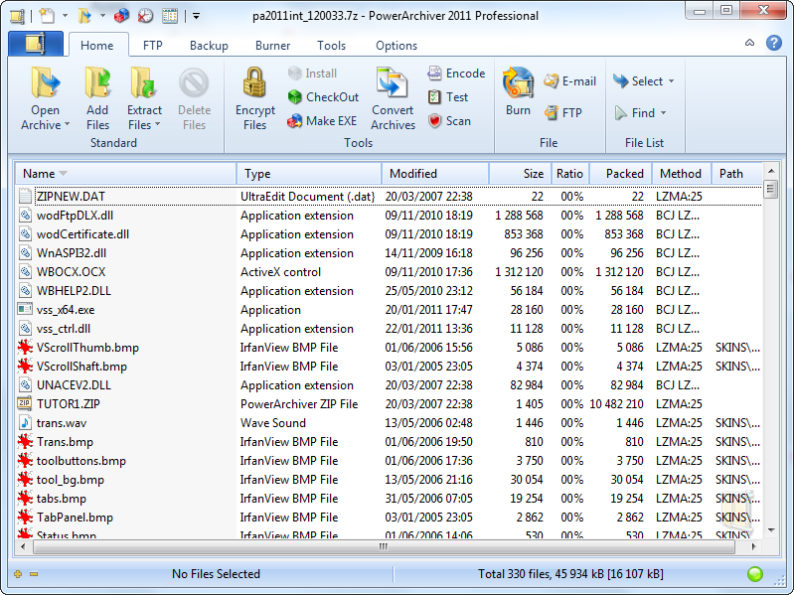Click the red-blue cubes quick-access icon
Screen dimensions: 794x595
pos(121,16)
